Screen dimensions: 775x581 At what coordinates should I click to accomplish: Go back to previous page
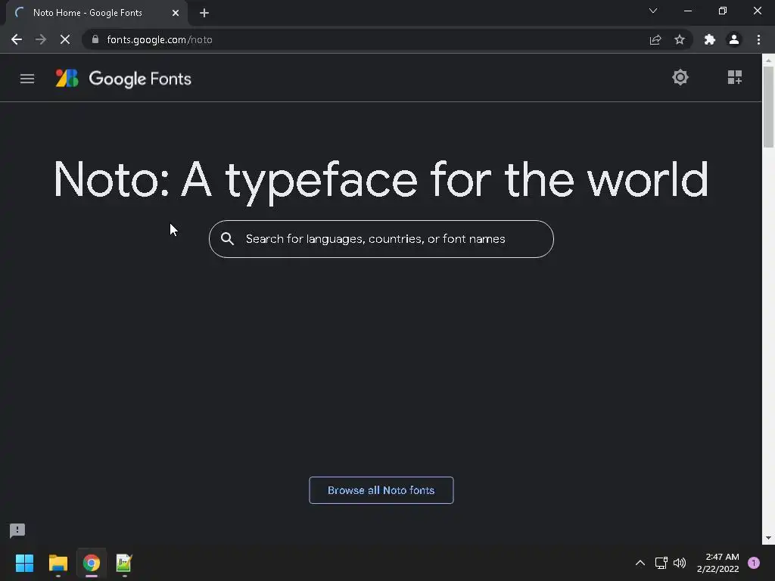tap(17, 39)
